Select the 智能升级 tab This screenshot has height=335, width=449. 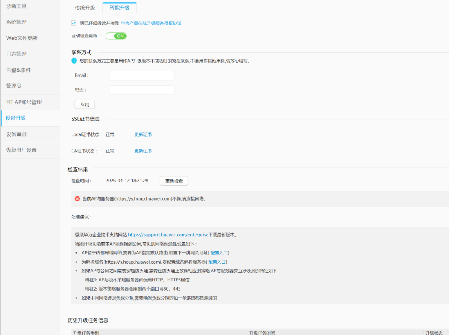pos(119,8)
